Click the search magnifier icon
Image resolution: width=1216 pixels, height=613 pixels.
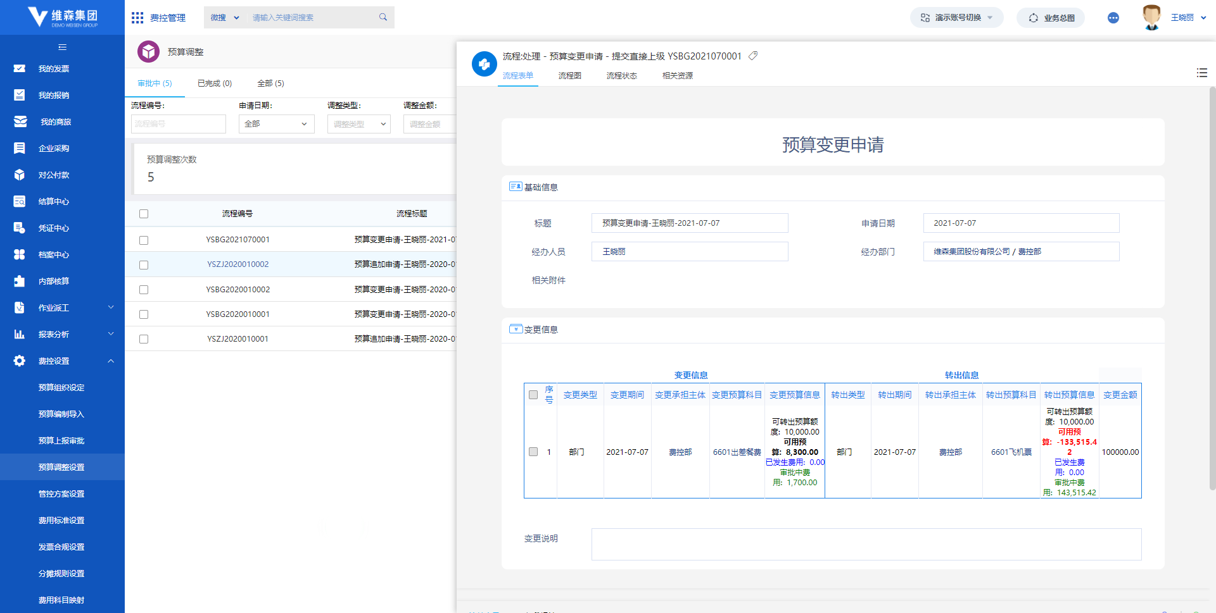point(383,17)
